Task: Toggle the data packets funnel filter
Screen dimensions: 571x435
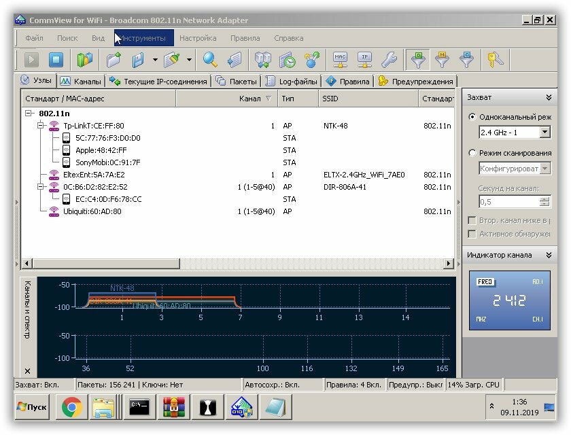Action: tap(418, 60)
